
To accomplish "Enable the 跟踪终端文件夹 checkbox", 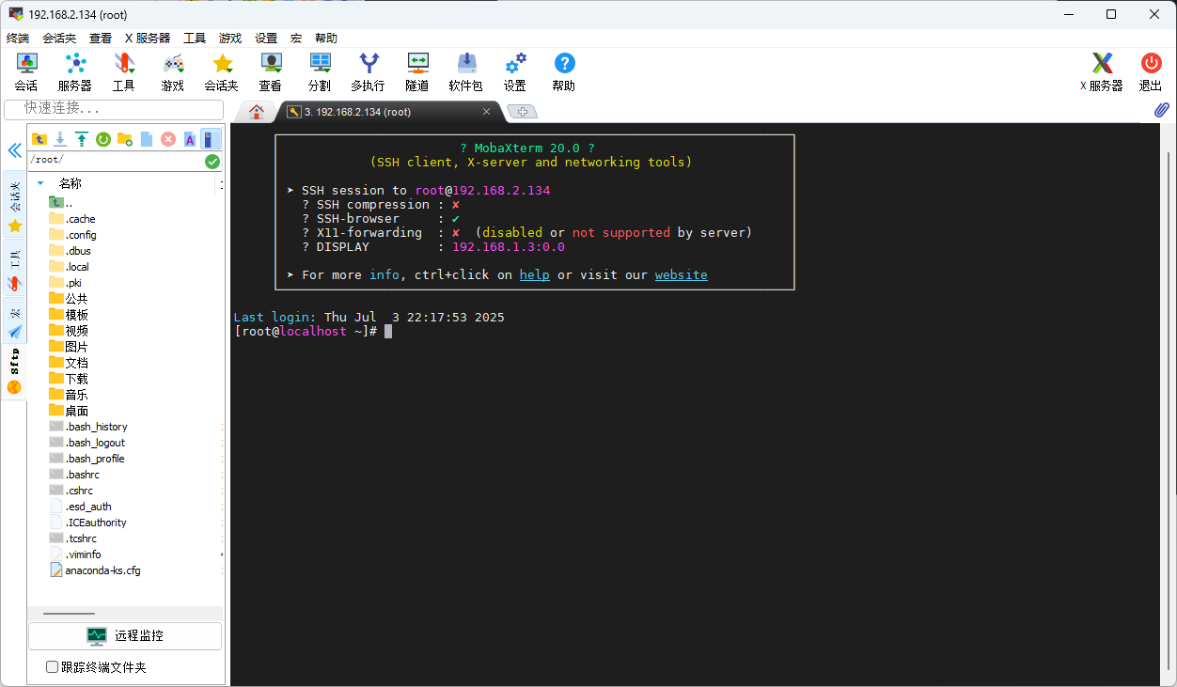I will (53, 667).
